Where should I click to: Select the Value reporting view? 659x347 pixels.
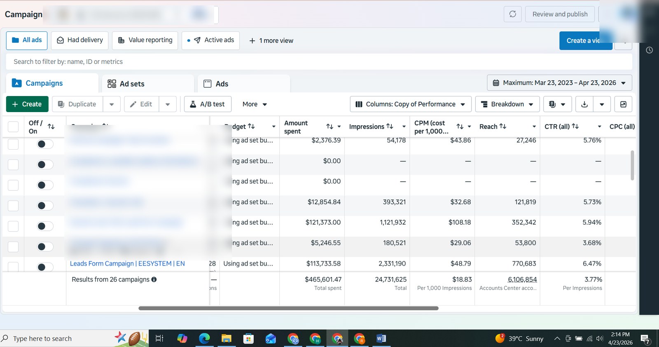point(145,40)
